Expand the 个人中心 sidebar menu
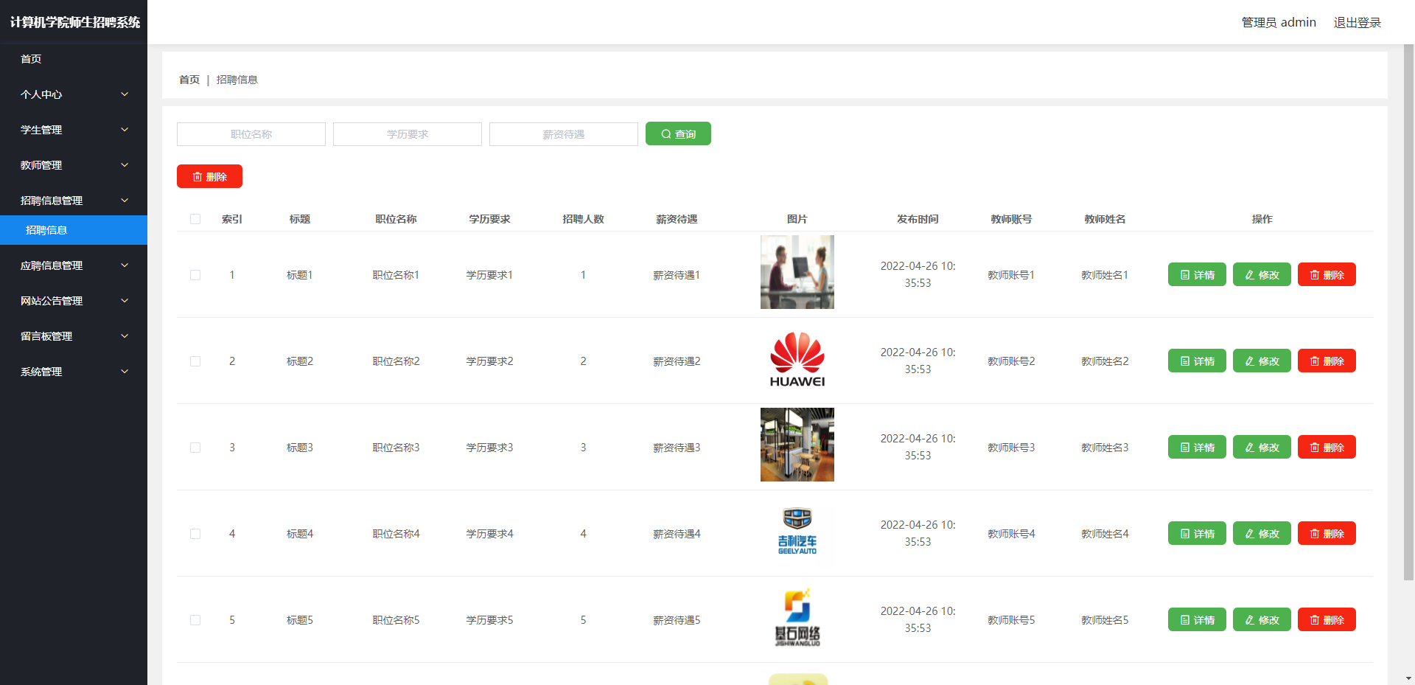The height and width of the screenshot is (685, 1415). pyautogui.click(x=74, y=94)
